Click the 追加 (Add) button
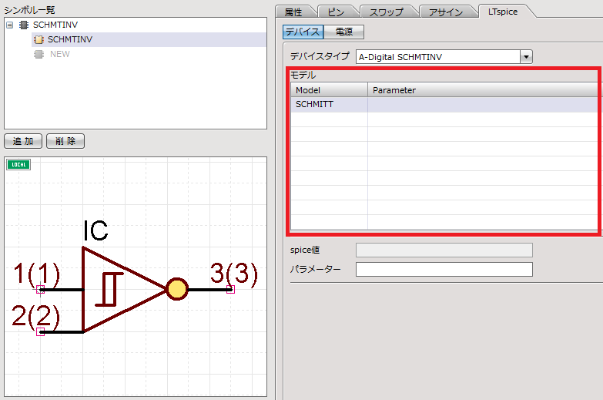Viewport: 603px width, 400px height. coord(23,141)
